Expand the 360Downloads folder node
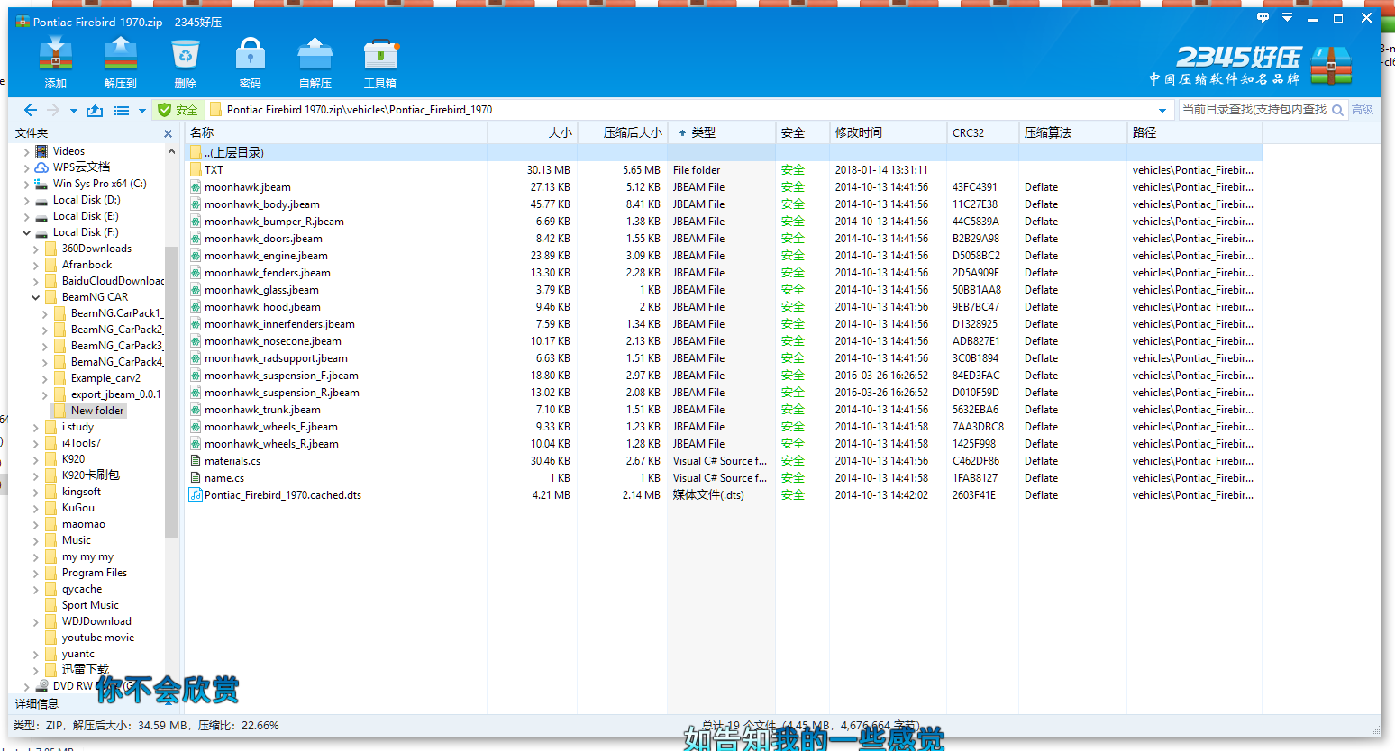The height and width of the screenshot is (751, 1395). click(x=35, y=249)
